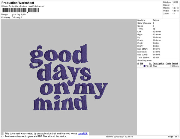180x139 pixels.
Task: Click the 'Printed: 29/09/2021 19.51.45' footer text
Action: [x=119, y=137]
